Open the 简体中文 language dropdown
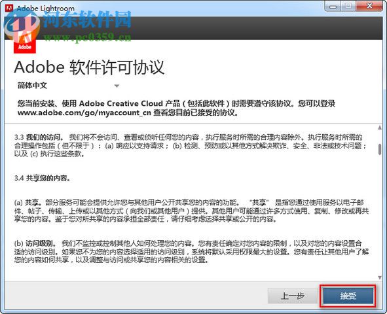Screen dimensions: 387x314 coord(68,86)
